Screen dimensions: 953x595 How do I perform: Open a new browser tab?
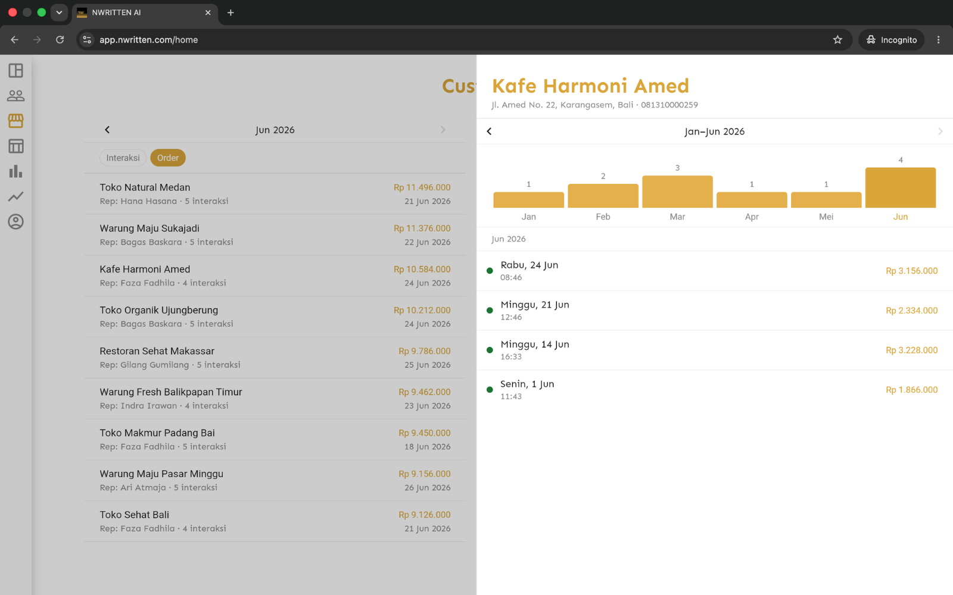(x=231, y=12)
